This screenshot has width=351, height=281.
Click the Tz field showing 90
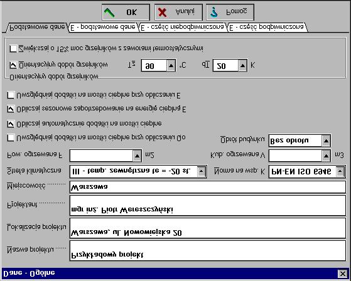(x=154, y=66)
